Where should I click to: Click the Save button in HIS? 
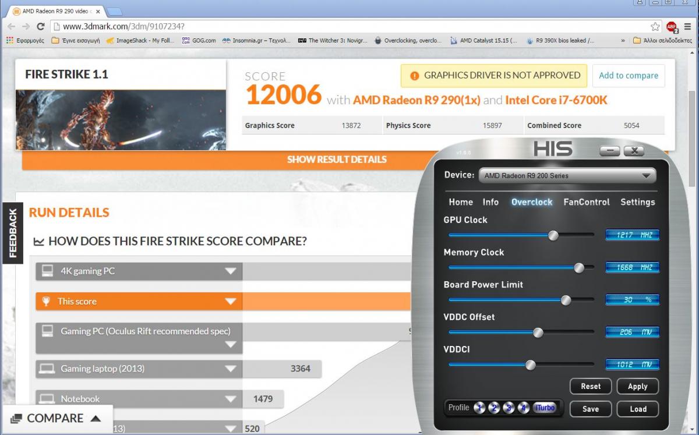591,409
